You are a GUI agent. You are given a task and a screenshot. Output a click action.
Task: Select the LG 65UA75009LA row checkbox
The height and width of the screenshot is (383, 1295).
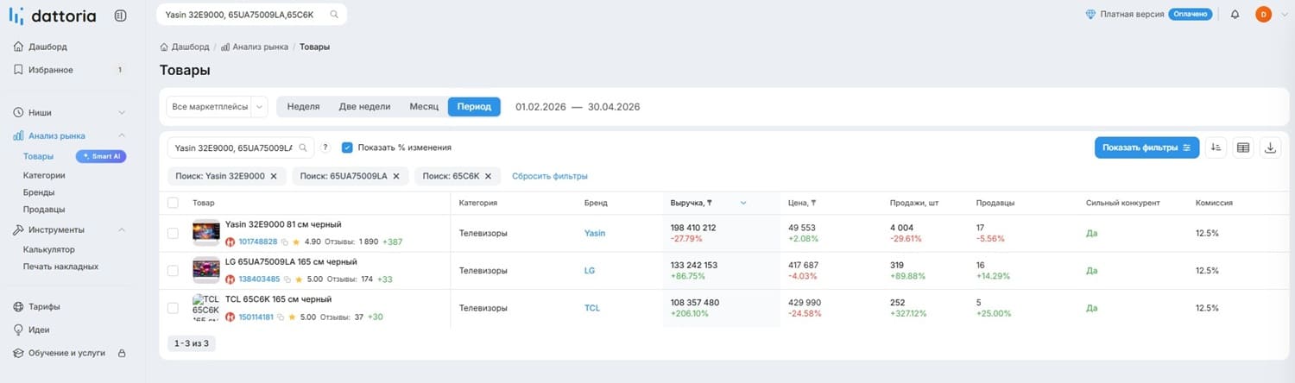[173, 271]
